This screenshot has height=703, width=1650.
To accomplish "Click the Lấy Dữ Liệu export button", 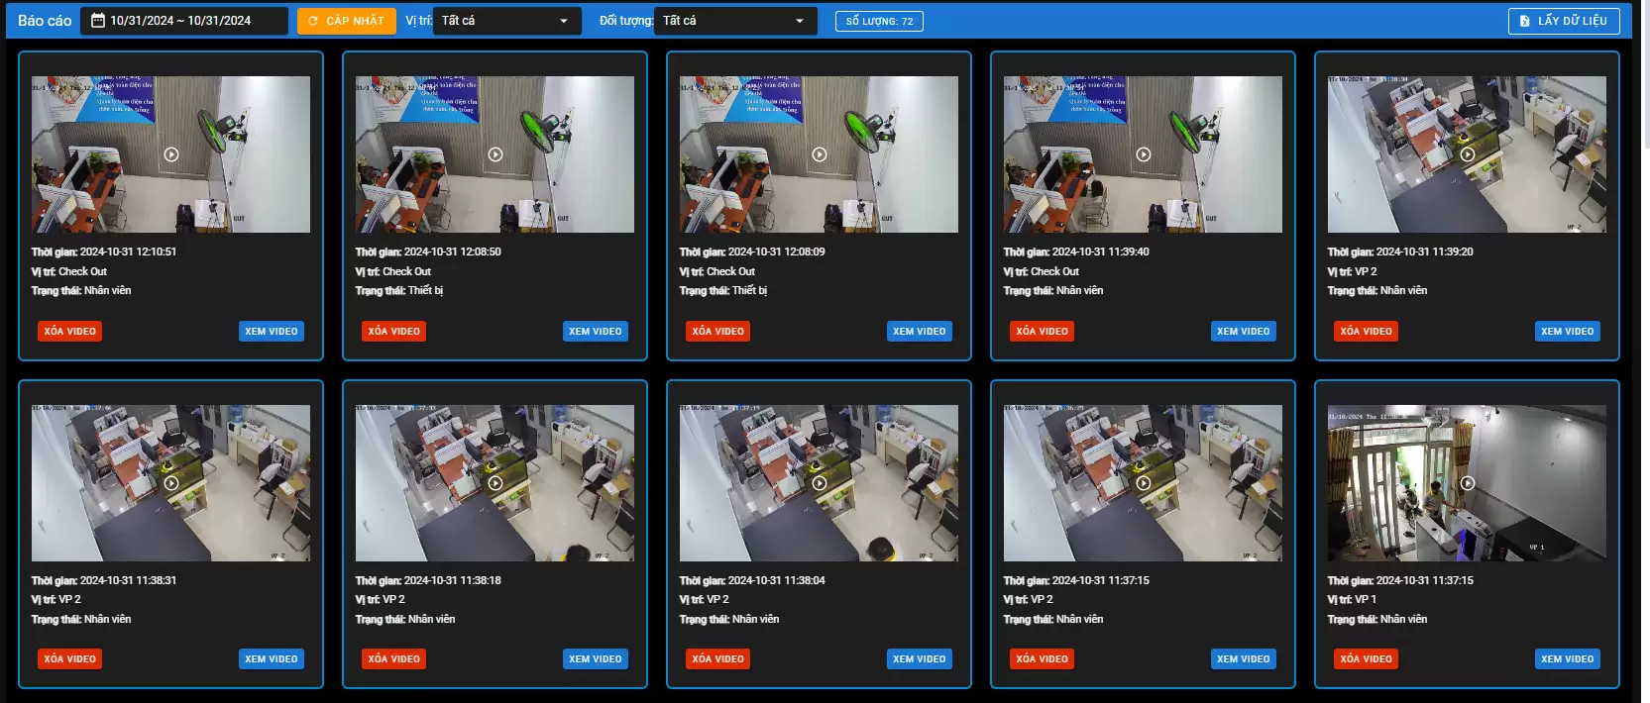I will point(1564,21).
